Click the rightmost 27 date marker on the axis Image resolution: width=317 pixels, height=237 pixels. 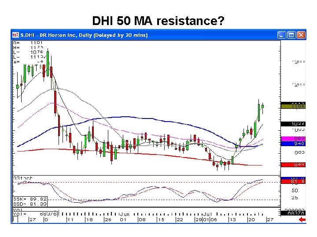click(270, 220)
